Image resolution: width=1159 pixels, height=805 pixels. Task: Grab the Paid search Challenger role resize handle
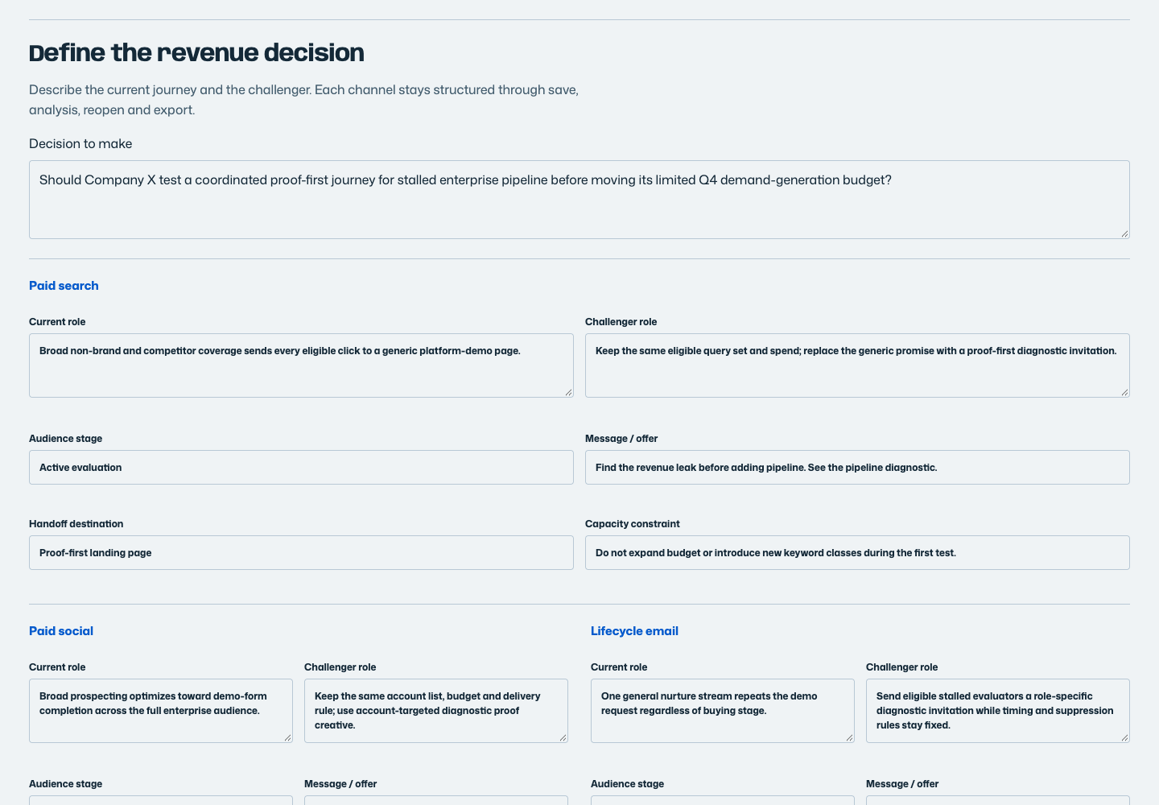1124,392
